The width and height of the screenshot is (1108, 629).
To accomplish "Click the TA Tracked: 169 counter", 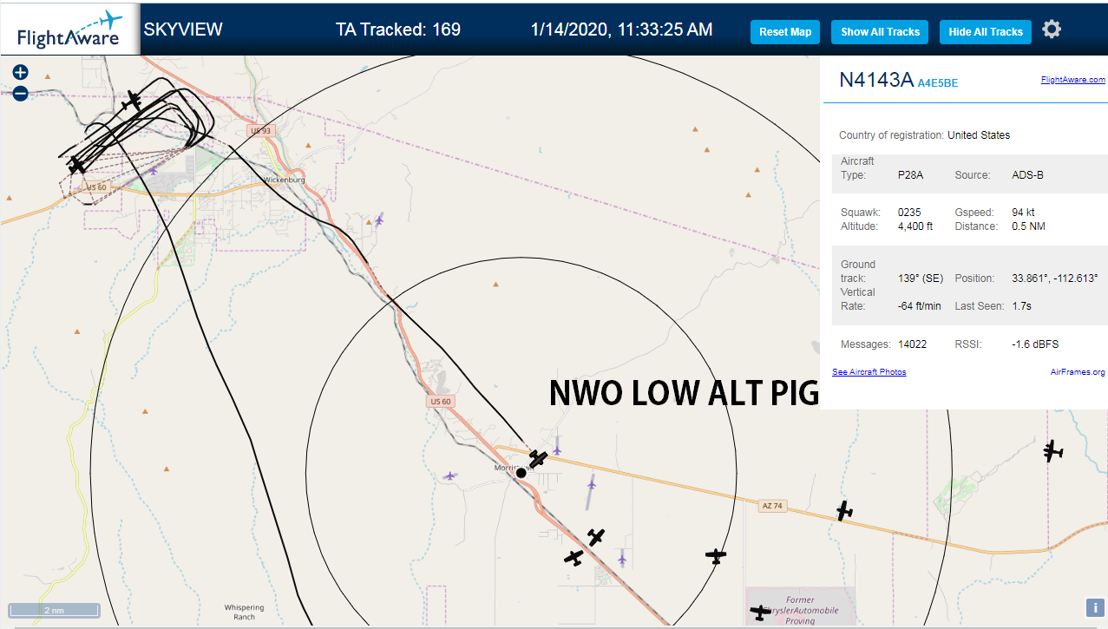I will 398,29.
